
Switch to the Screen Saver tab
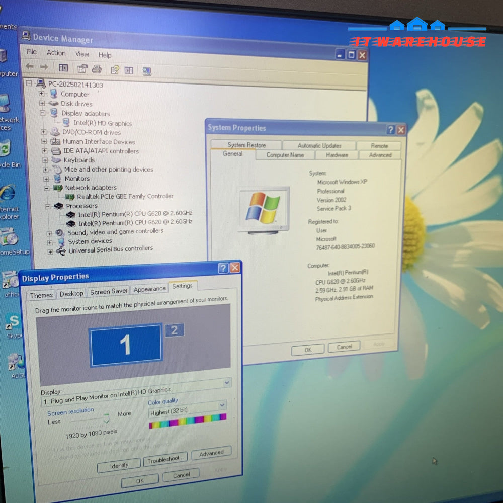coord(109,292)
